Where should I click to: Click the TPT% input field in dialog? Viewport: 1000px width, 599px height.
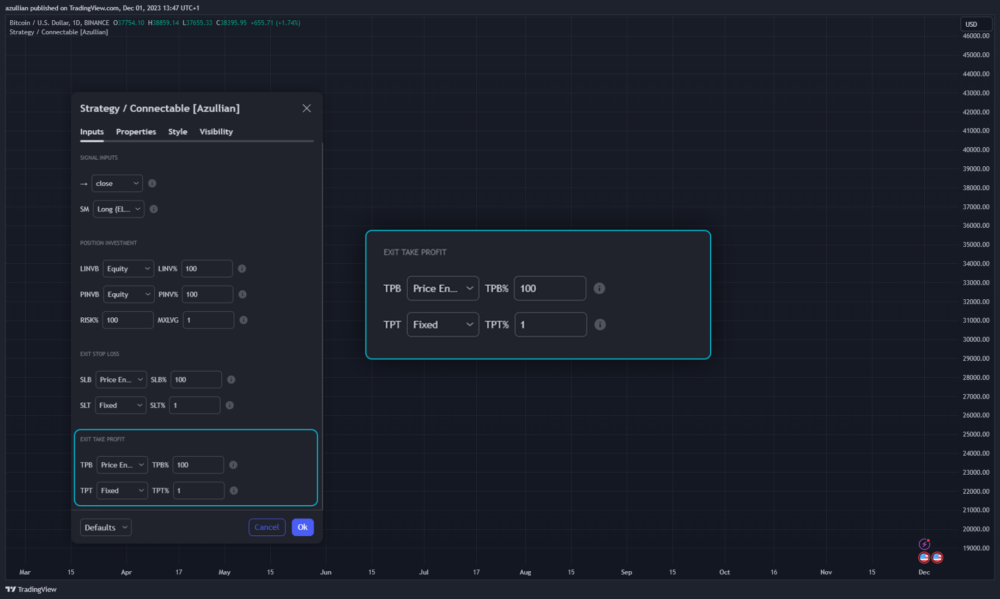click(199, 491)
